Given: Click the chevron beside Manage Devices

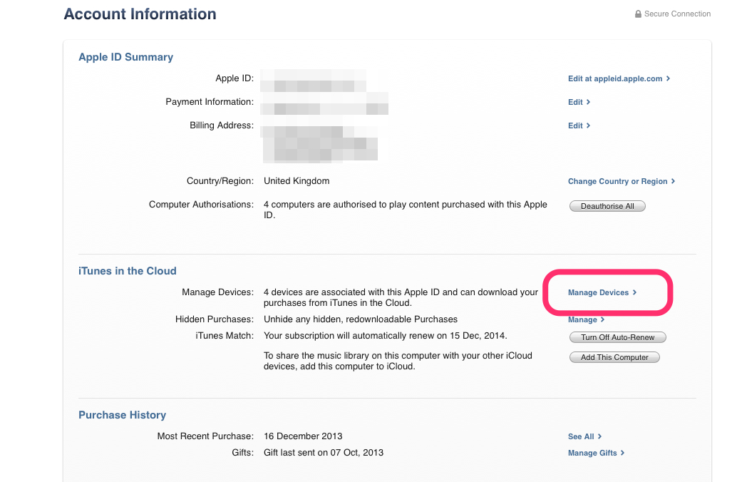Looking at the screenshot, I should coord(633,292).
